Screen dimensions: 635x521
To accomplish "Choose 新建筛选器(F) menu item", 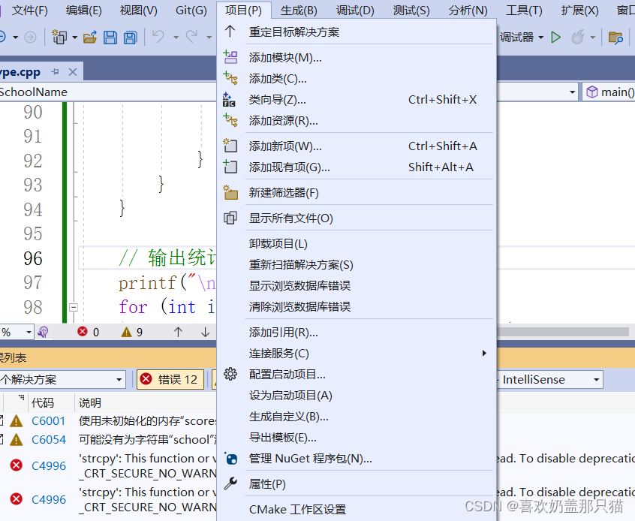I will point(357,192).
